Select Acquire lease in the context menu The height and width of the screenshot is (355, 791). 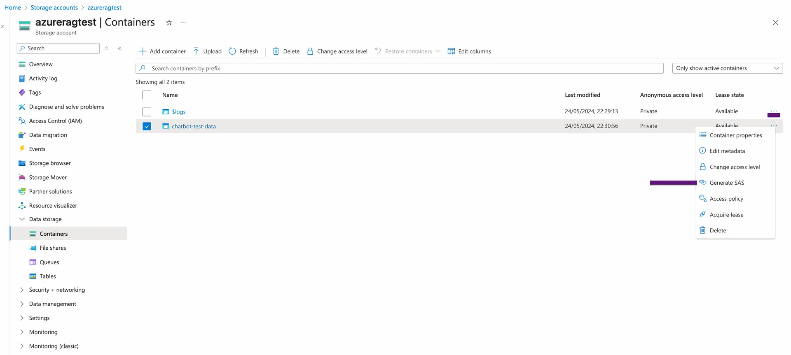coord(726,215)
